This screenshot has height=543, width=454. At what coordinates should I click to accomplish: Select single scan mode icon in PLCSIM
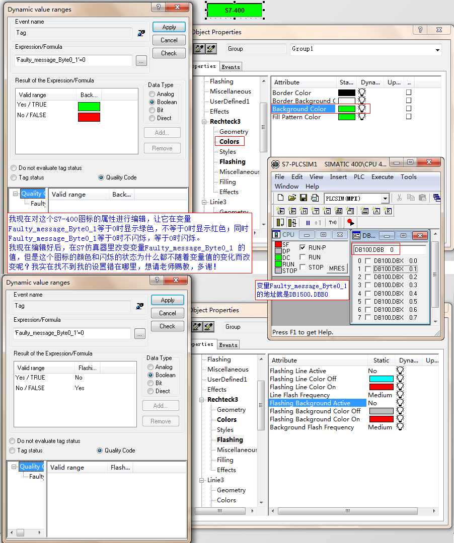tap(280, 222)
